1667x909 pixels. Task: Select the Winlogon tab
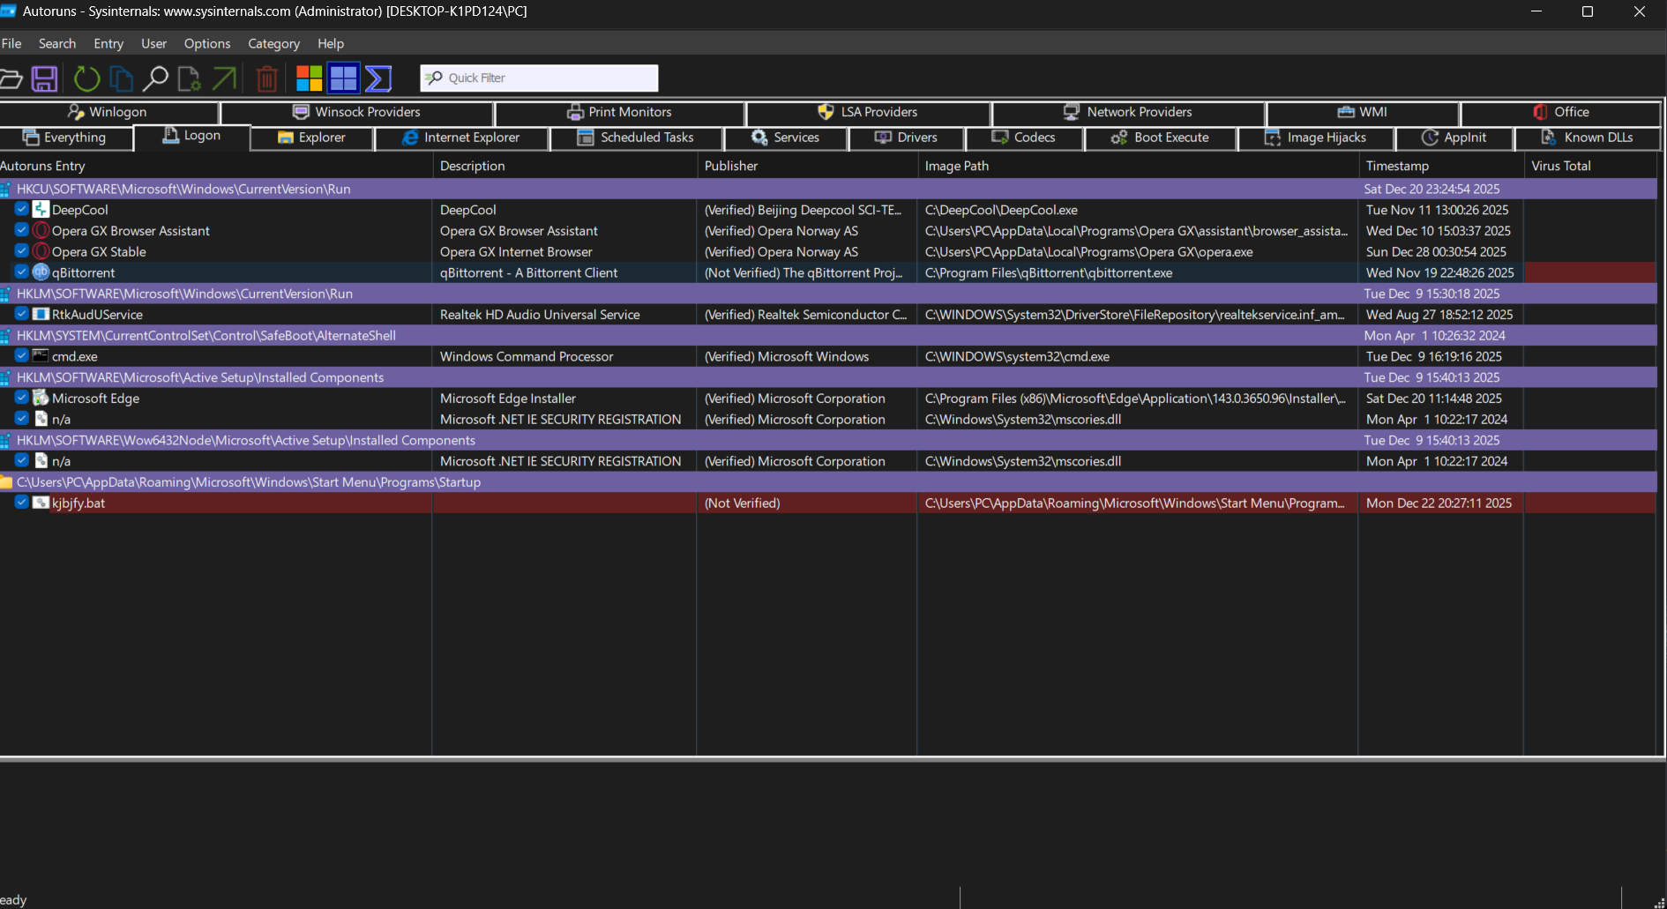tap(108, 112)
